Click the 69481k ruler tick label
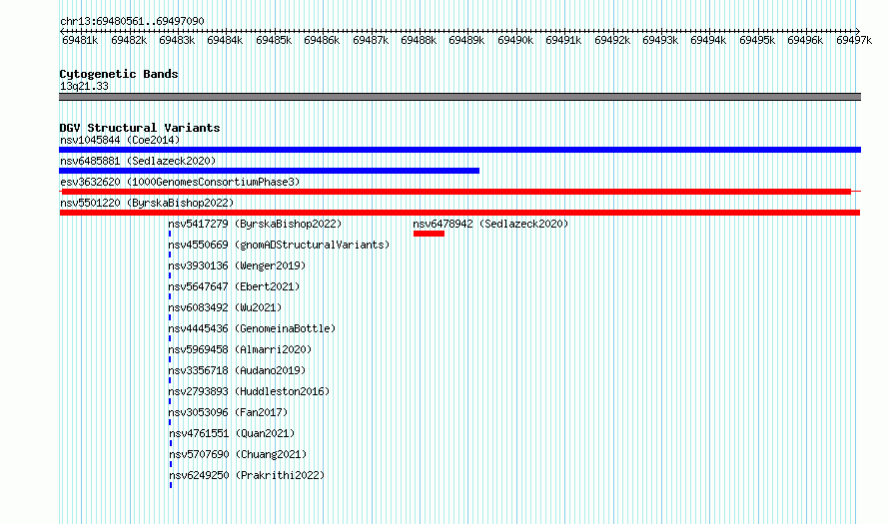The image size is (889, 524). 80,40
